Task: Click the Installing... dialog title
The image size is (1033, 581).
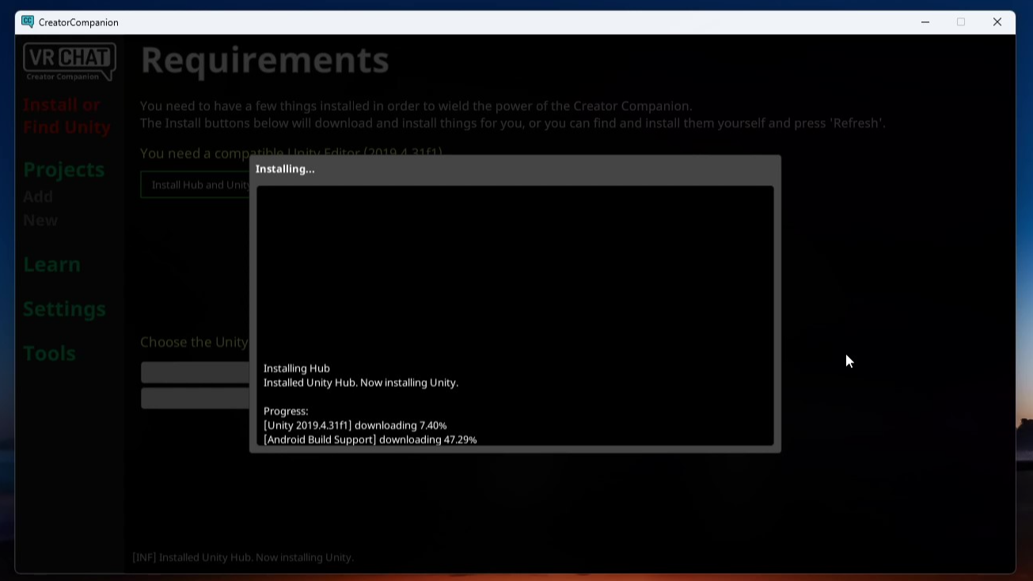Action: click(x=285, y=169)
